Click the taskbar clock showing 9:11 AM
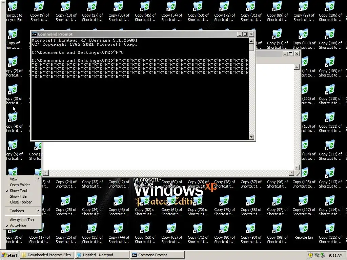The width and height of the screenshot is (347, 260). [335, 255]
